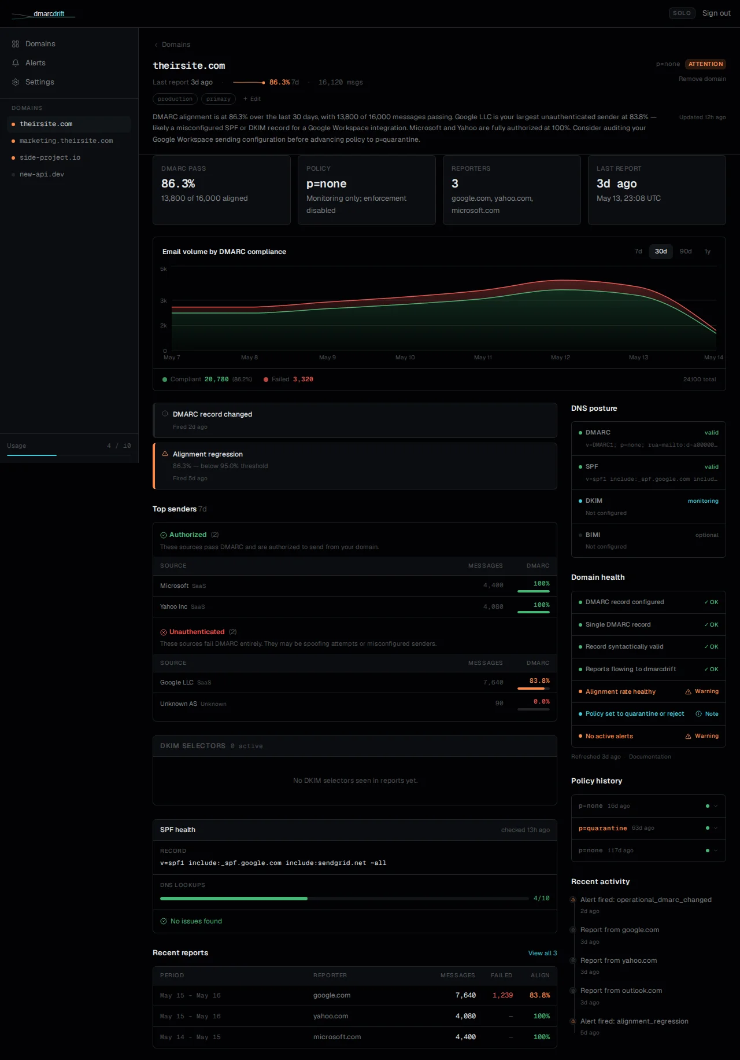The height and width of the screenshot is (1060, 740).
Task: Open View all 3 reports
Action: [x=542, y=954]
